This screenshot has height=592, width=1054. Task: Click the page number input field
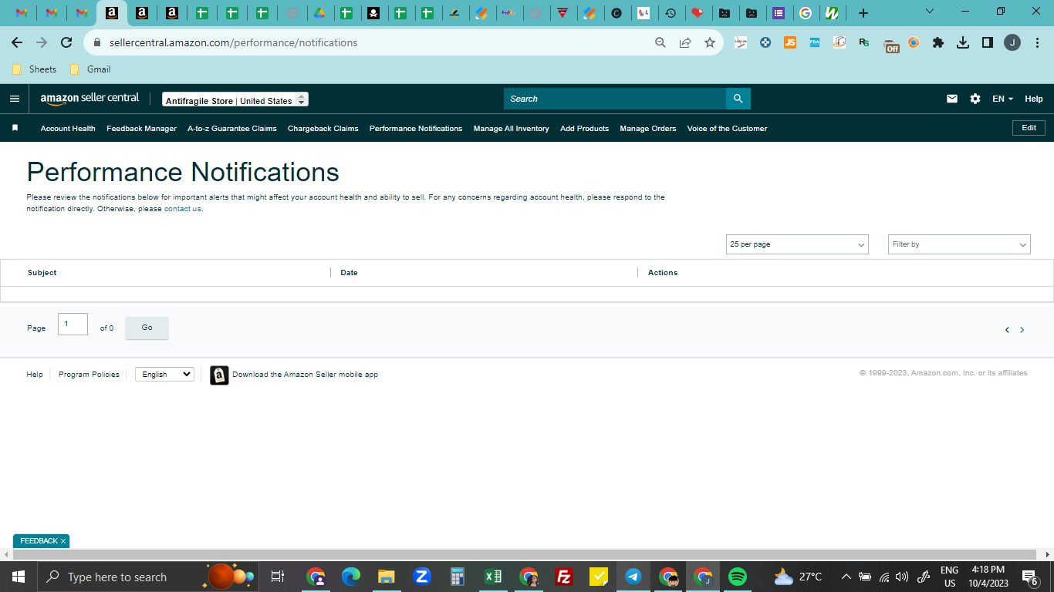[x=73, y=325]
